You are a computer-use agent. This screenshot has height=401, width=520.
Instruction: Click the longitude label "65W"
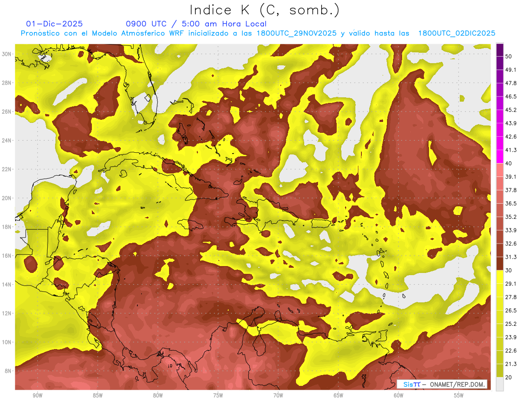pos(338,395)
